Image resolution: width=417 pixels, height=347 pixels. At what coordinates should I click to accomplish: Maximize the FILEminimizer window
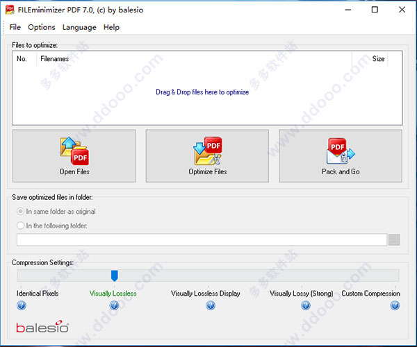(x=375, y=10)
